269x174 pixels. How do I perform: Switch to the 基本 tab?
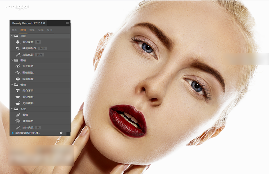(14, 30)
